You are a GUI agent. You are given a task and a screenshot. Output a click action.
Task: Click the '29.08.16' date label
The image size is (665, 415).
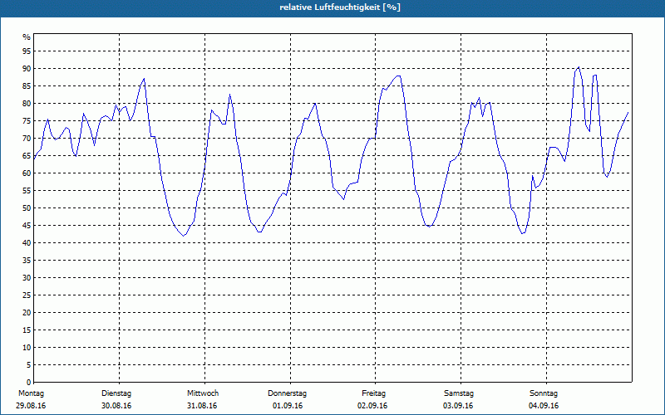coord(31,406)
